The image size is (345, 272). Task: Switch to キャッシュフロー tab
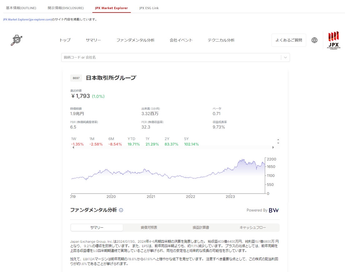coord(253,228)
